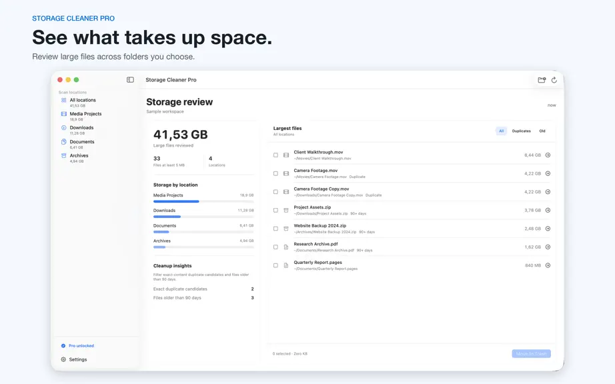Click the Project Assets.zip file name

[312, 207]
